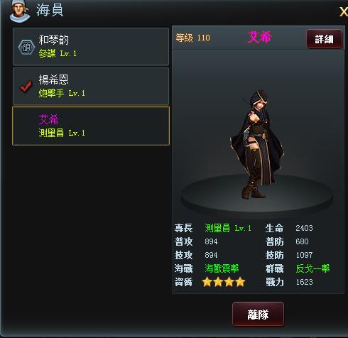Click the 等級 110 level label
348x338 pixels.
[x=192, y=38]
